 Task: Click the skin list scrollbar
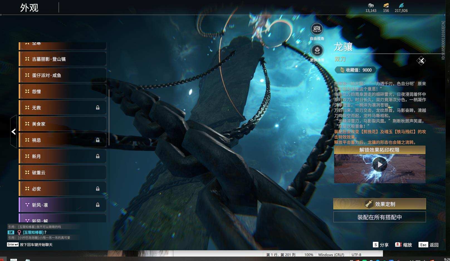[x=109, y=117]
